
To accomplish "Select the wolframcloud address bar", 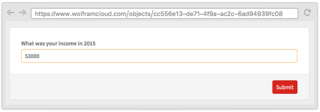I will [165, 13].
